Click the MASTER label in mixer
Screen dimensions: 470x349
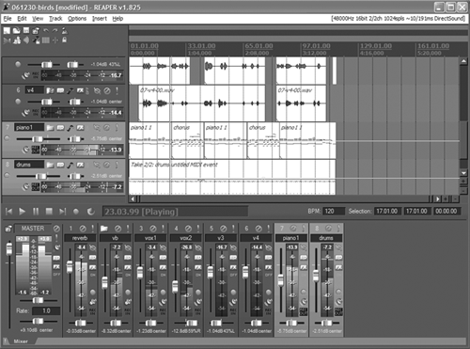pyautogui.click(x=33, y=229)
